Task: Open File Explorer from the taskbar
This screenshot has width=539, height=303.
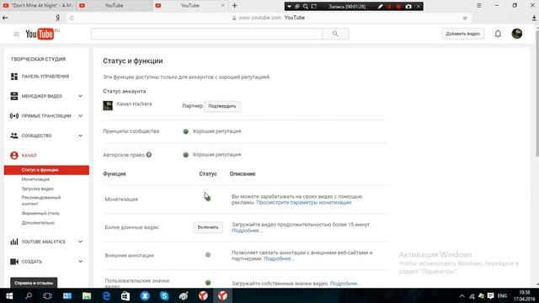Action: [x=87, y=295]
